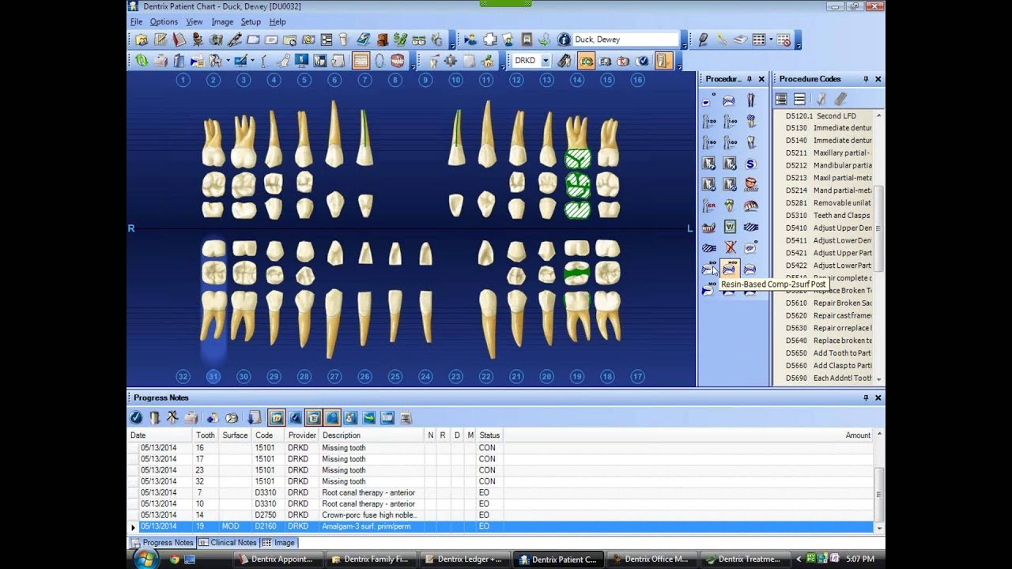This screenshot has width=1012, height=569.
Task: Select procedure code D5130 Immediate denture
Action: pyautogui.click(x=829, y=128)
